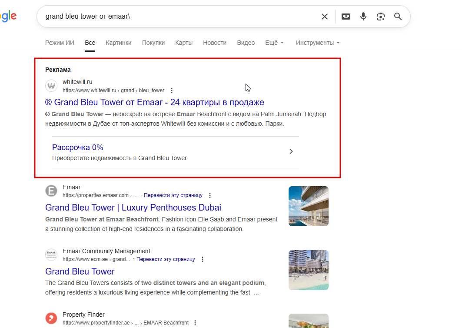Click the Property Finder site name
The height and width of the screenshot is (328, 462).
83,315
